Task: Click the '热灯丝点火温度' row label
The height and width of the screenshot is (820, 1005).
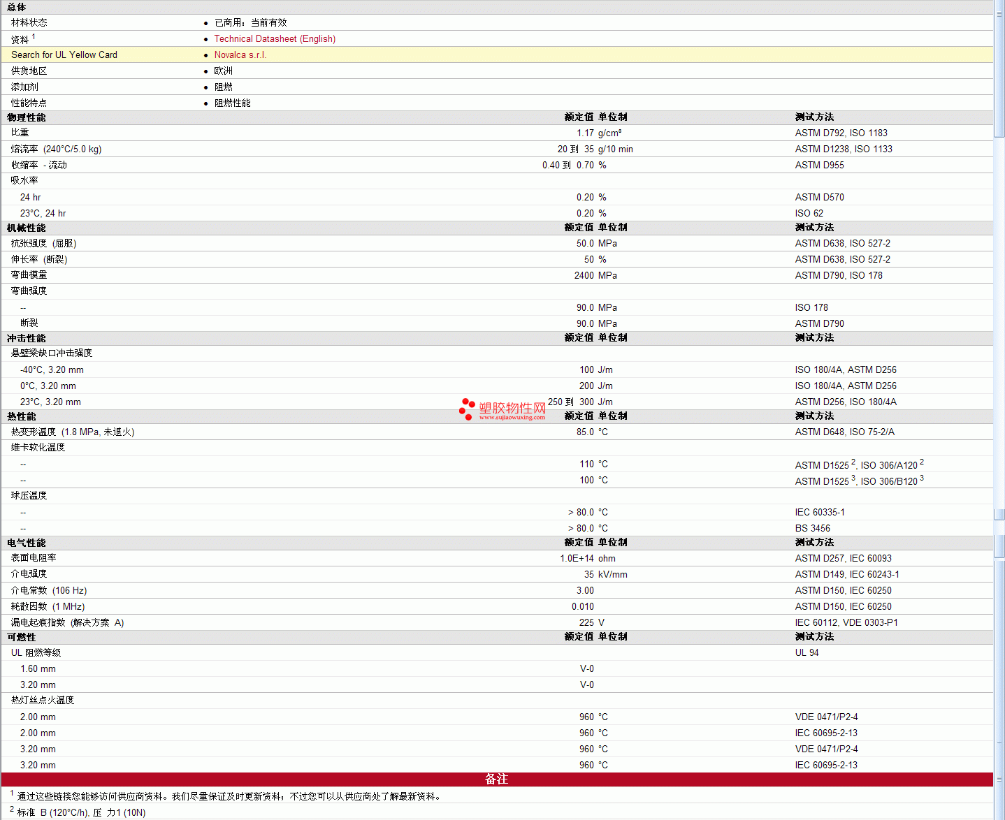Action: coord(43,701)
